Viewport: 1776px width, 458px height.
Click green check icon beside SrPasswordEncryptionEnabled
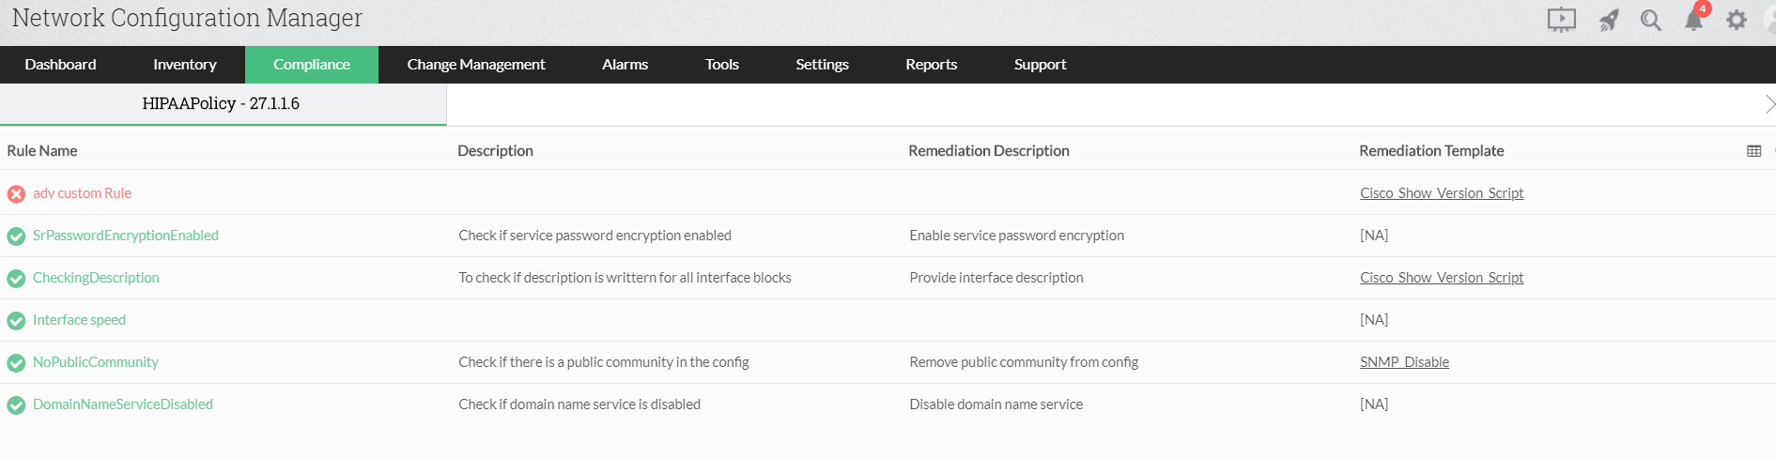[x=16, y=237]
